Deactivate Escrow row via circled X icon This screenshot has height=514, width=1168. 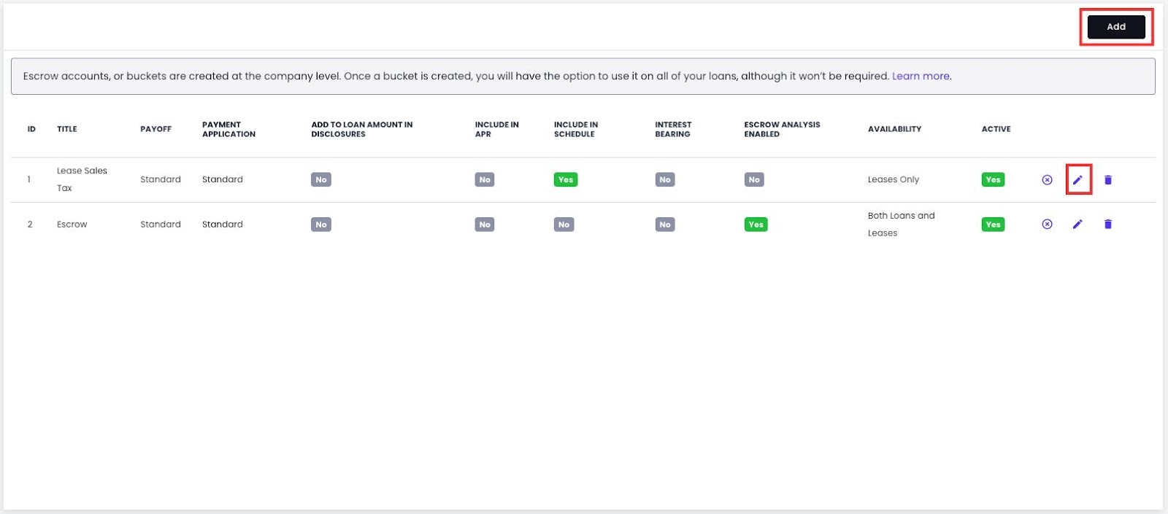[1047, 225]
